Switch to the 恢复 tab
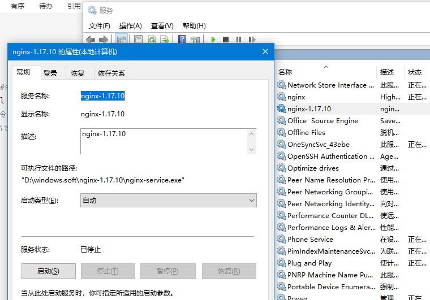Image resolution: width=430 pixels, height=300 pixels. tap(80, 73)
